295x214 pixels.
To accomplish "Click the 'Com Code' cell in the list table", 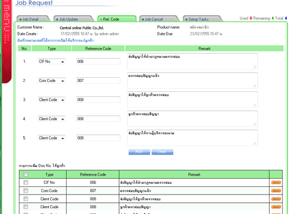I will pyautogui.click(x=49, y=190).
